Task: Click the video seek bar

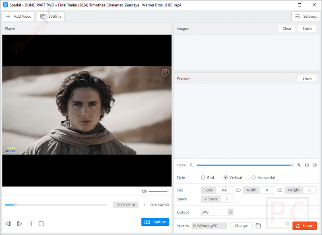Action: (56, 205)
